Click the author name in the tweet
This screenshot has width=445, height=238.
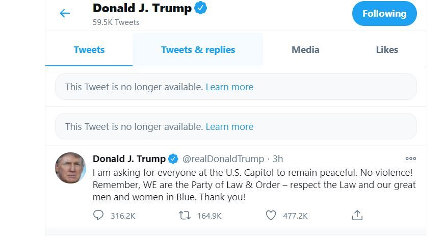coord(129,159)
